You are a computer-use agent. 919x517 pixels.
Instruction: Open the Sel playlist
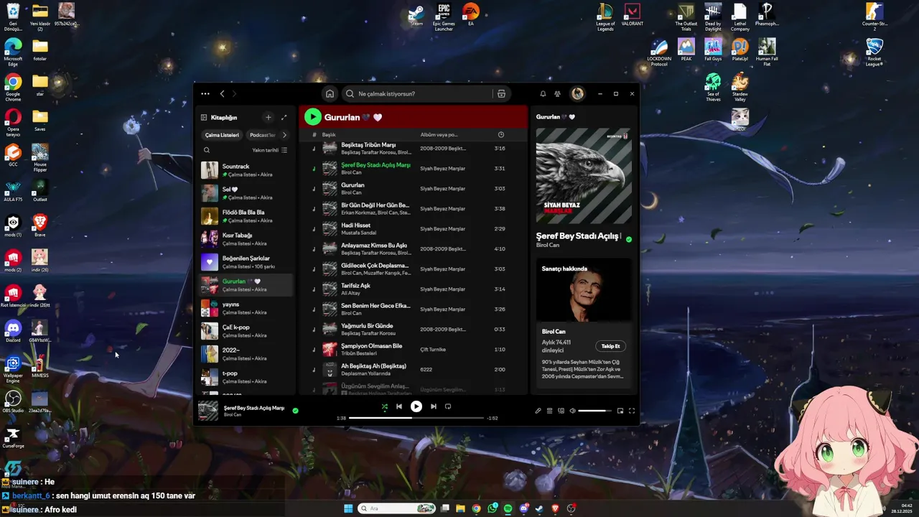pos(247,193)
